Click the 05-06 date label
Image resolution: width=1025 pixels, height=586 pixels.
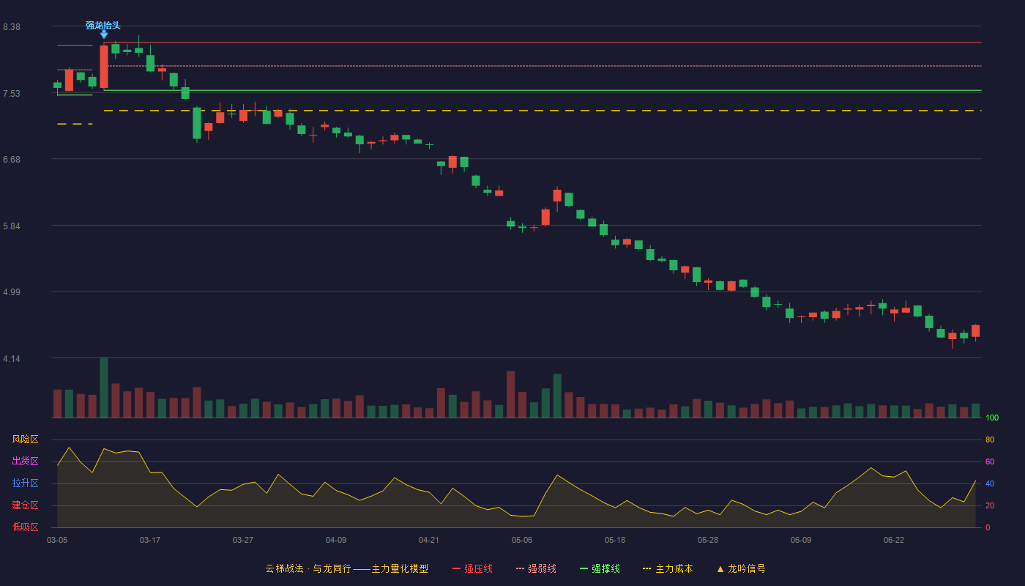pyautogui.click(x=522, y=540)
